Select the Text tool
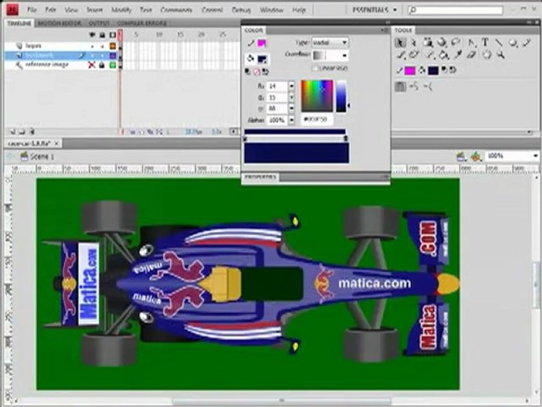The image size is (542, 407). pyautogui.click(x=485, y=42)
